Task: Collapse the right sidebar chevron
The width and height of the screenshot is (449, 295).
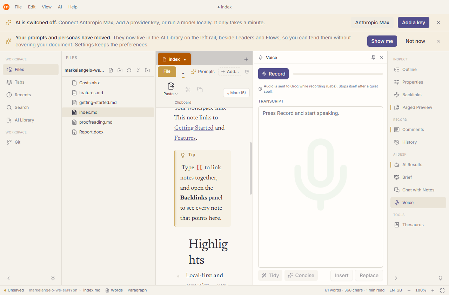Action: point(396,278)
